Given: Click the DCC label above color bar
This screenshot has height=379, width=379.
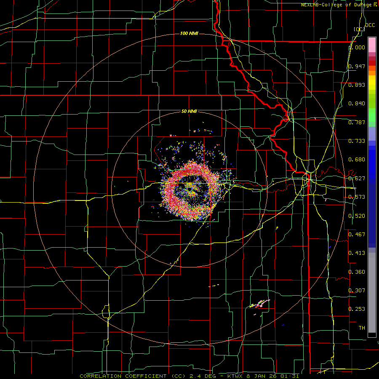Looking at the screenshot, I should coord(370,25).
